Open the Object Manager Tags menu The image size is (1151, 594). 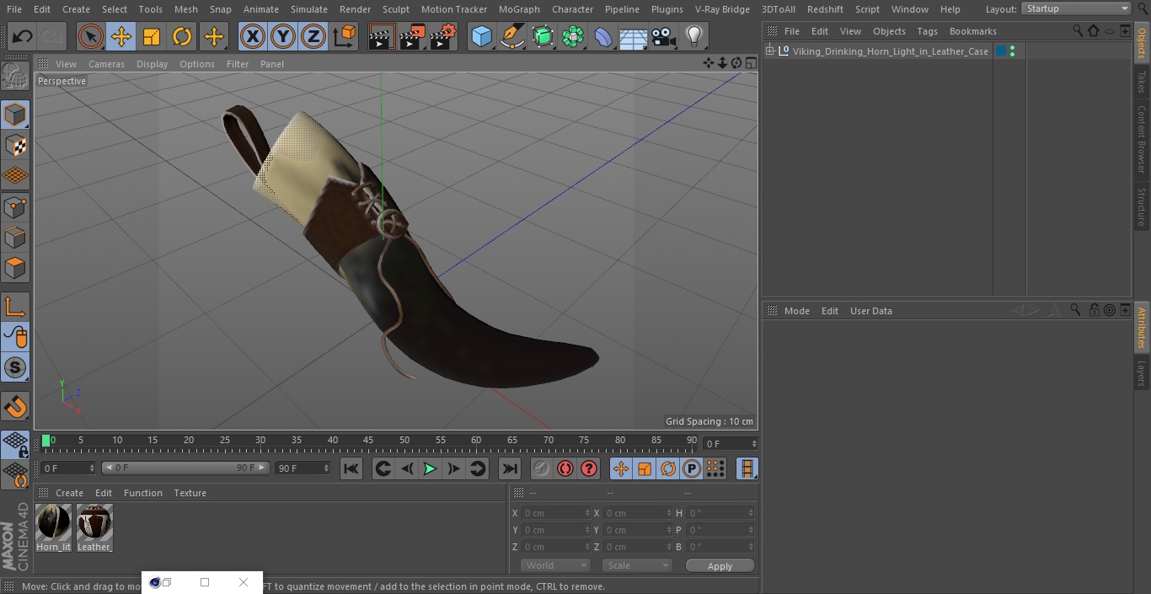(x=927, y=31)
